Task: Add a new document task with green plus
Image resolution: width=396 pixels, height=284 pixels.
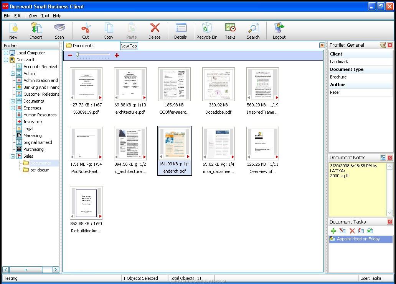Action: [x=333, y=230]
